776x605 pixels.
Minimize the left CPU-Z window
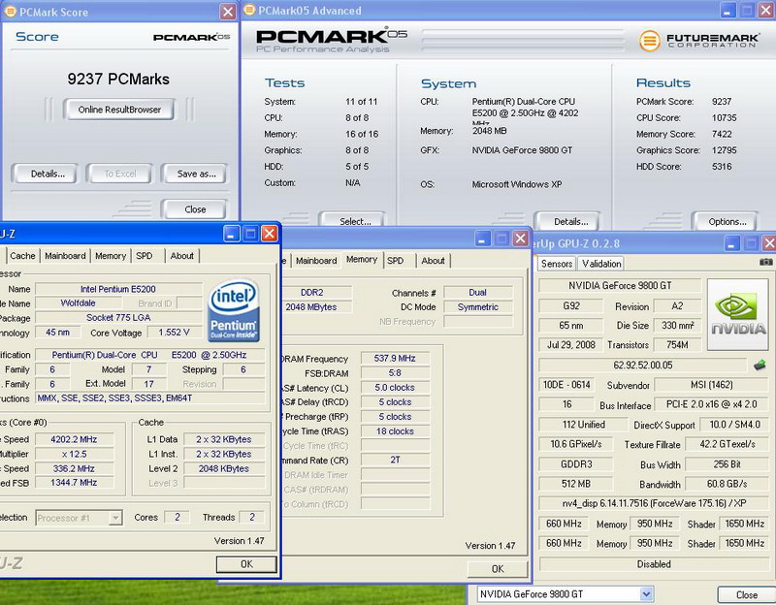click(x=231, y=234)
